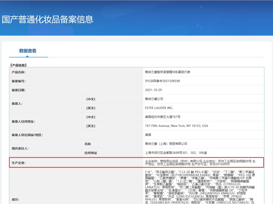The width and height of the screenshot is (273, 204).
Task: Click the 成分 label
Action: tap(15, 200)
